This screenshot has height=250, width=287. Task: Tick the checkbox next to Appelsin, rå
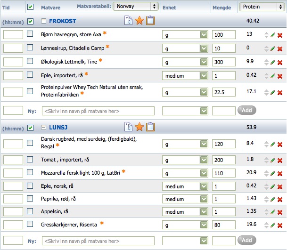[30, 211]
